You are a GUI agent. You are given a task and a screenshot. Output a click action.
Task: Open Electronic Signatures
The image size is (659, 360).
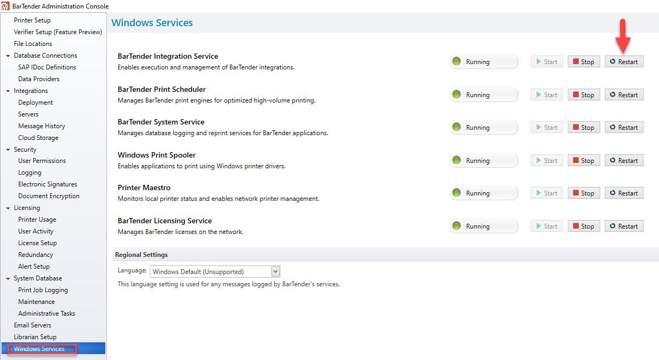(48, 184)
